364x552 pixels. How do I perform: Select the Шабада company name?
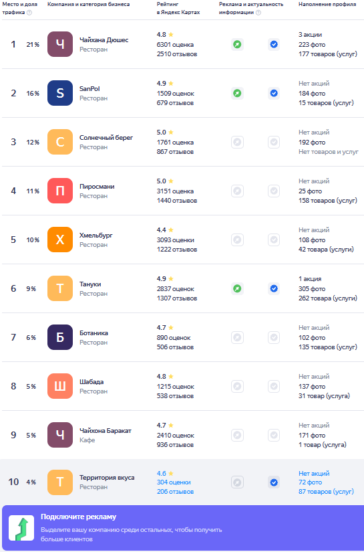point(92,382)
